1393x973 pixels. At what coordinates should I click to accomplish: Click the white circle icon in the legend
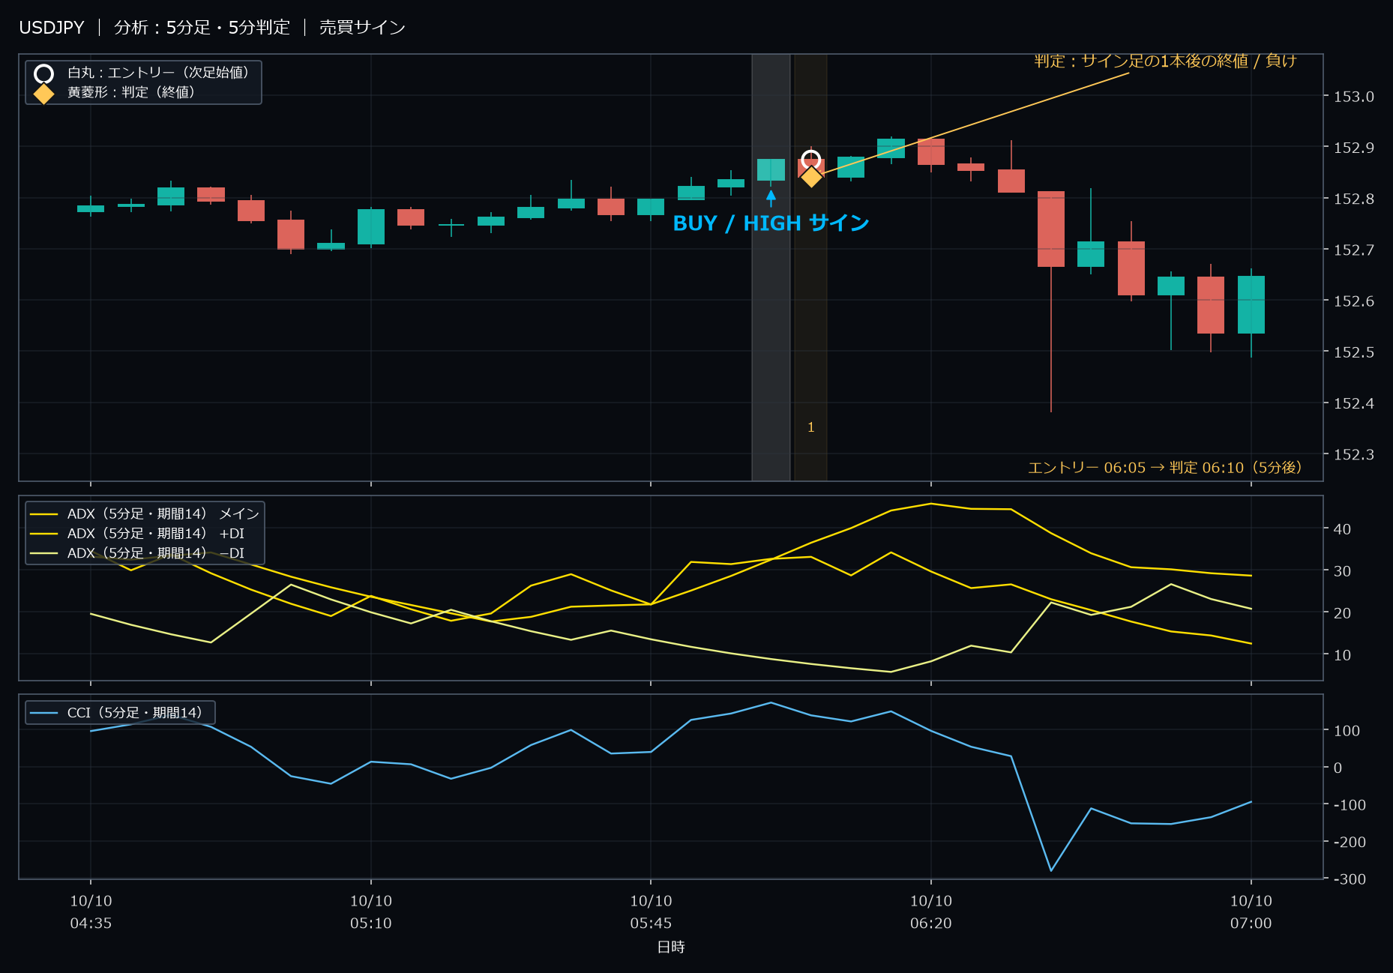coord(44,73)
